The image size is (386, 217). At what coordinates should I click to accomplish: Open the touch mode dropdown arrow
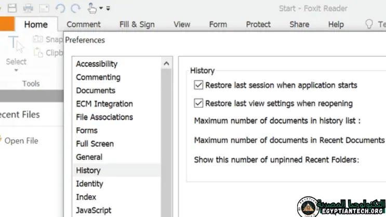(101, 8)
